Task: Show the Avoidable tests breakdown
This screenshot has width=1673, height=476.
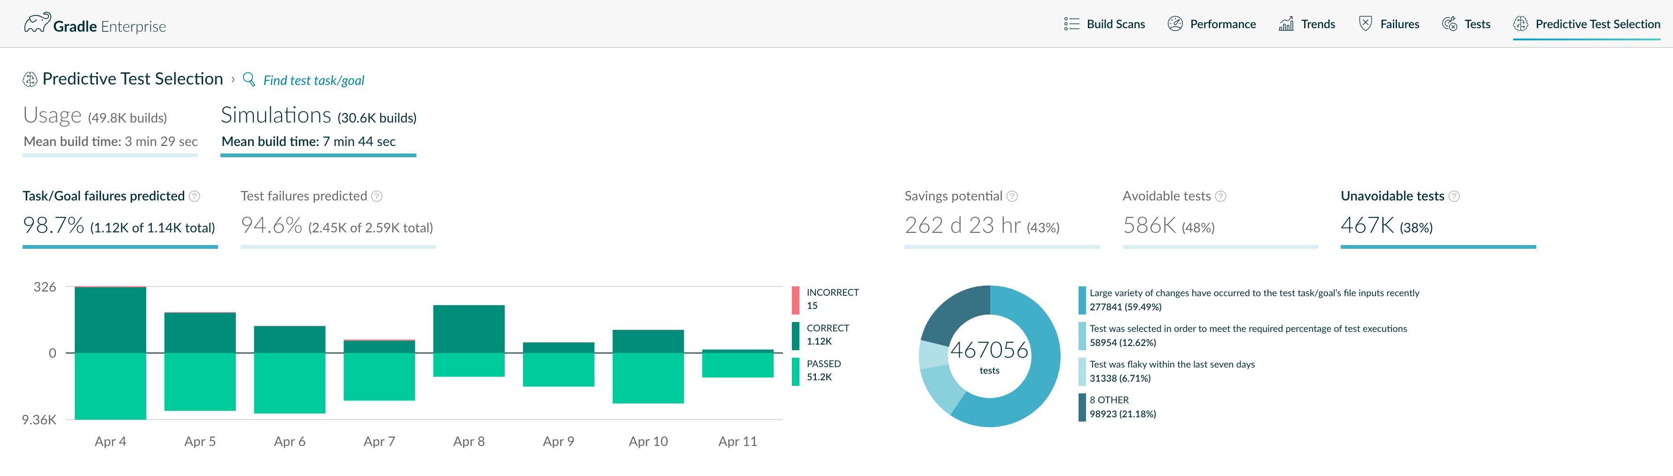Action: [x=1220, y=217]
